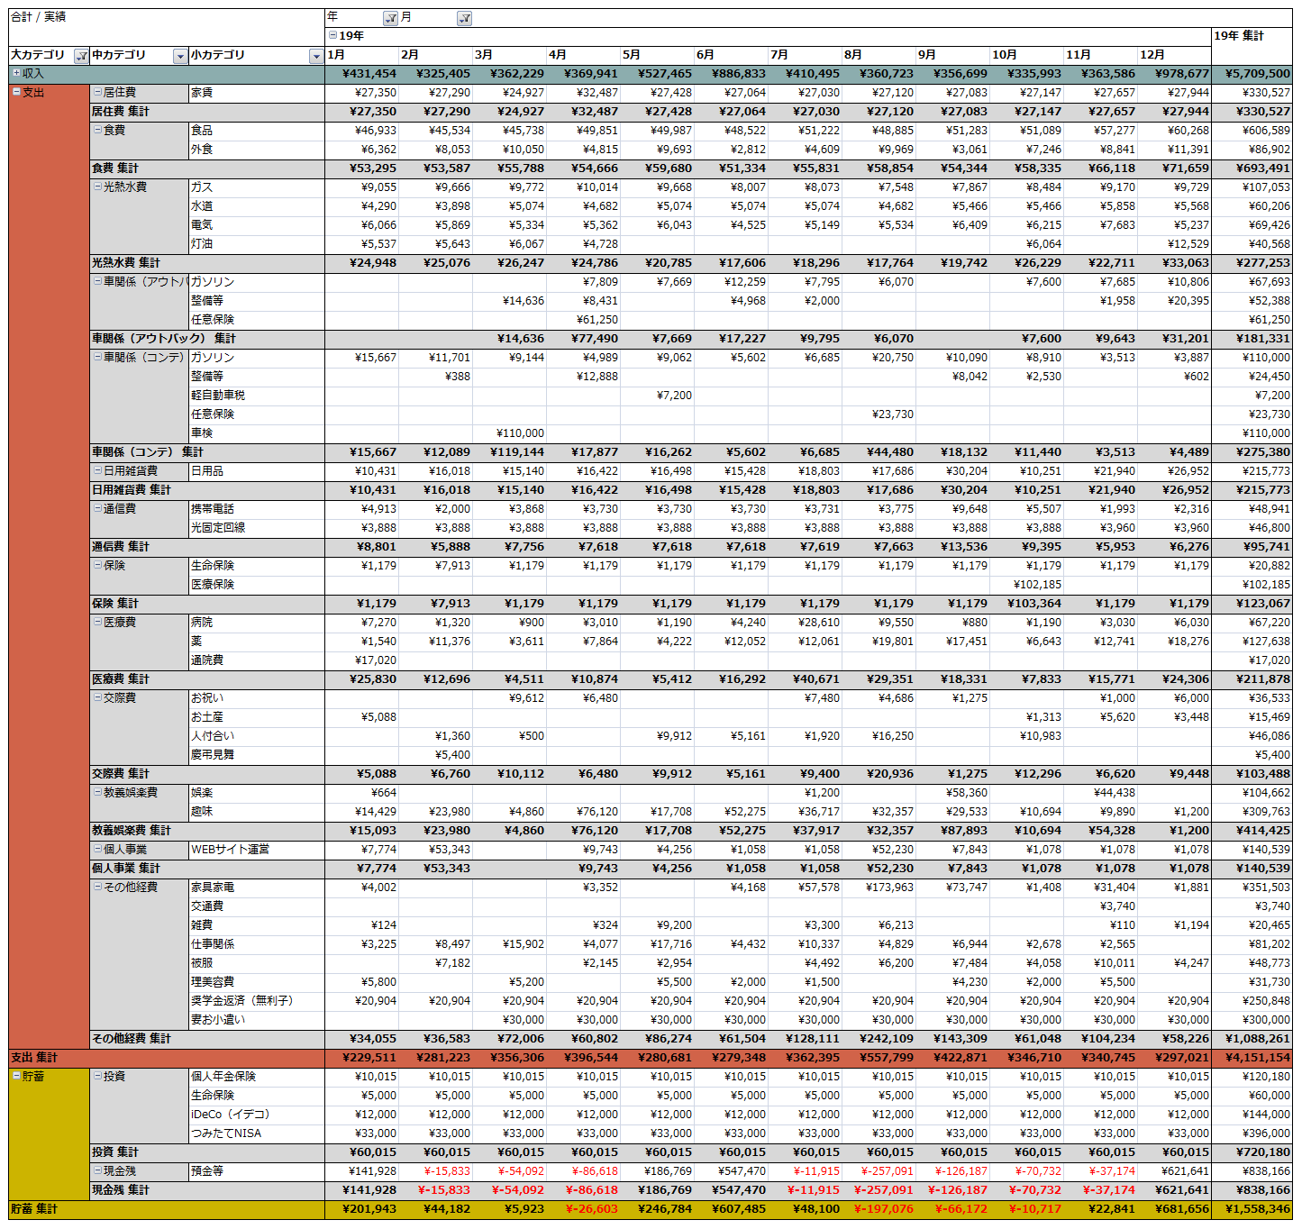Collapse the 通信費 category
Screen dimensions: 1302x1229
tap(97, 508)
